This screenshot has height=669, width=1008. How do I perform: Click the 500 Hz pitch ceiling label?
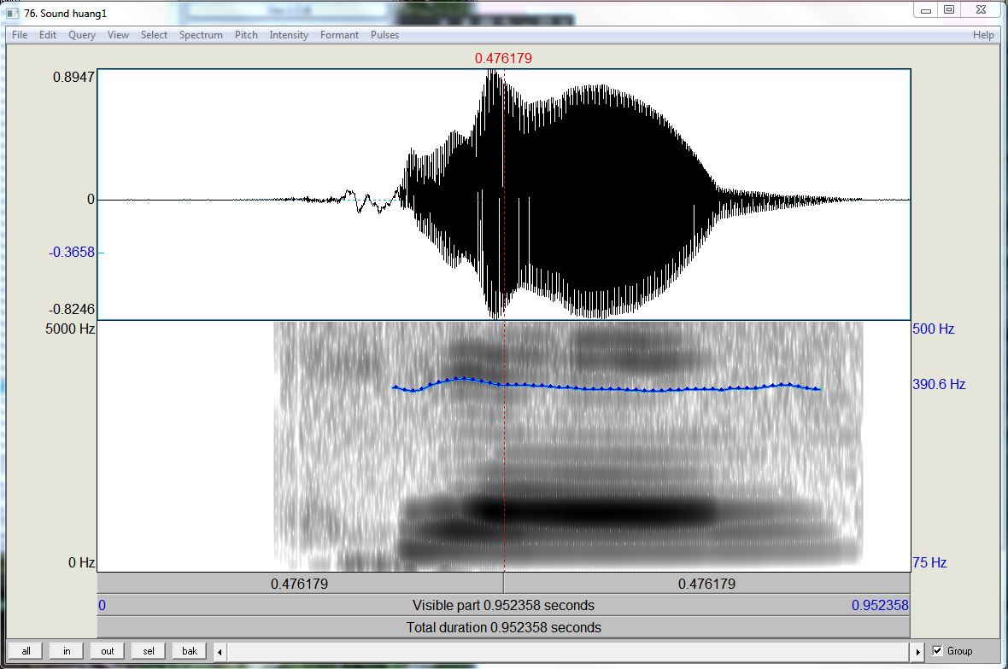coord(934,329)
